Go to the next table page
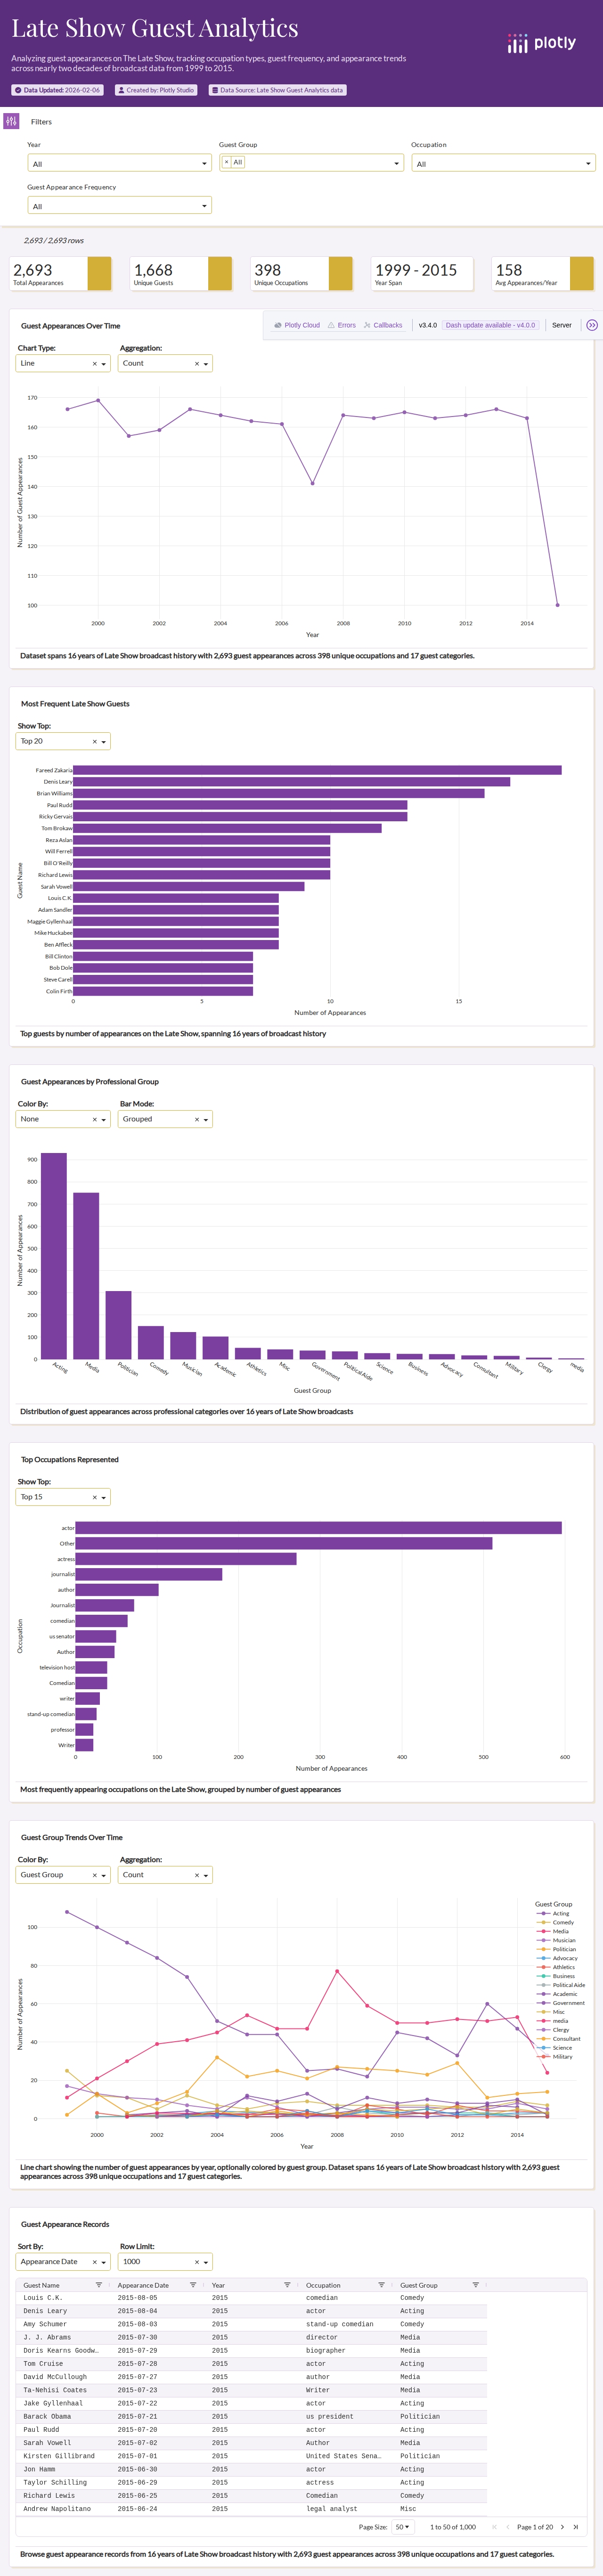Image resolution: width=603 pixels, height=2576 pixels. pyautogui.click(x=562, y=2527)
